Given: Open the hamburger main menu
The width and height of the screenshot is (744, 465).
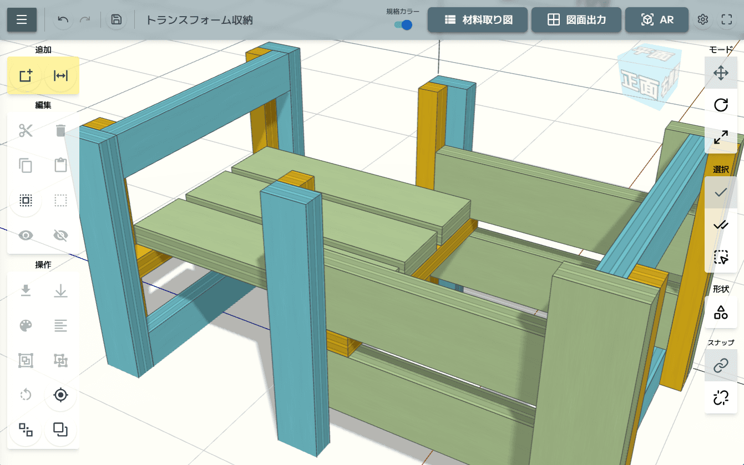Looking at the screenshot, I should [x=22, y=20].
